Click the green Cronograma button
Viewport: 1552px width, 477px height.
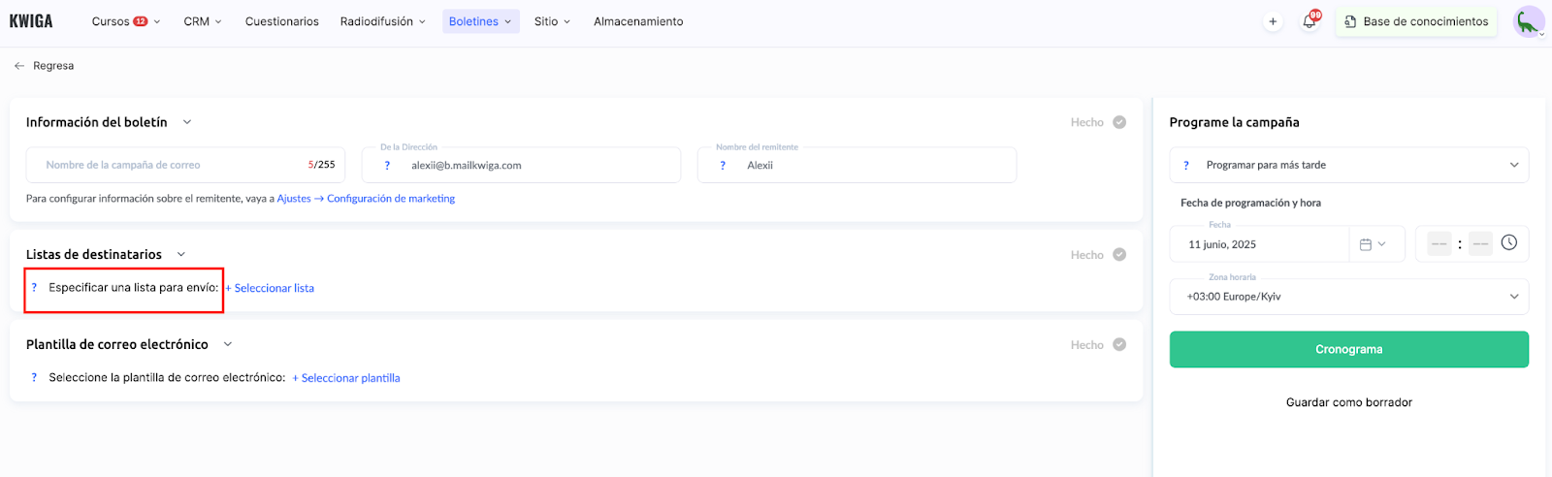click(1348, 350)
